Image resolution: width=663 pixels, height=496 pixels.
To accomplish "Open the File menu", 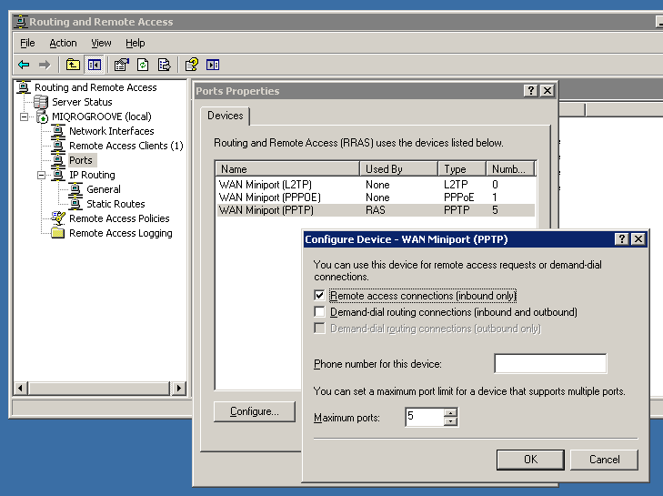I will coord(27,43).
